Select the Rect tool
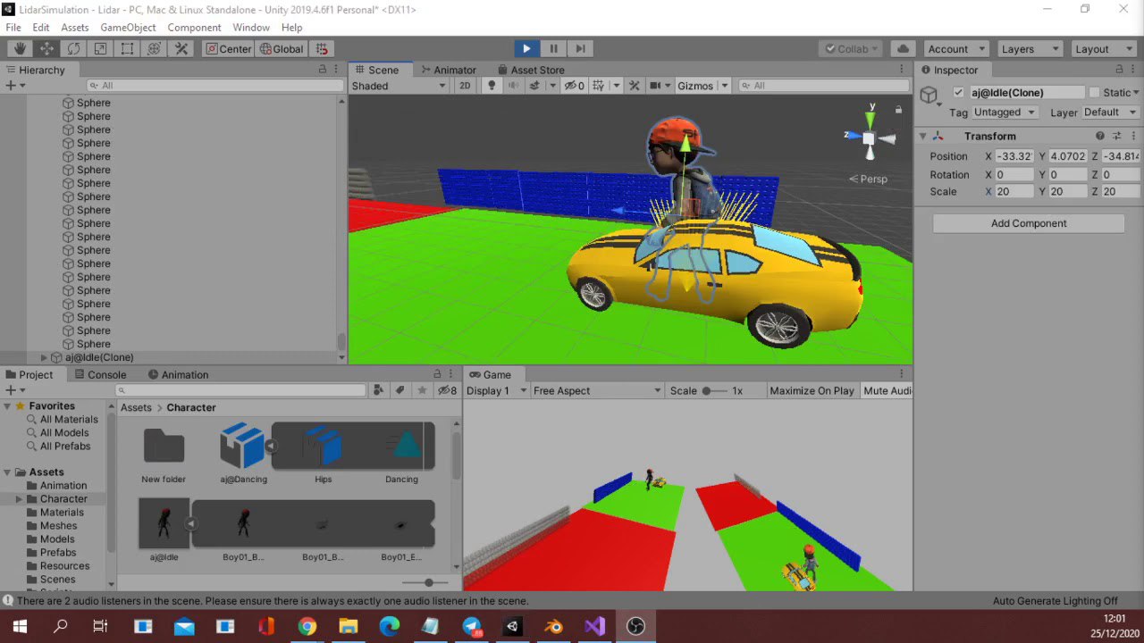Viewport: 1144px width, 643px height. coord(127,49)
